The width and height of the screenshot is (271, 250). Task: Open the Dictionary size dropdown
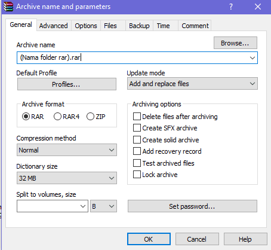67,178
